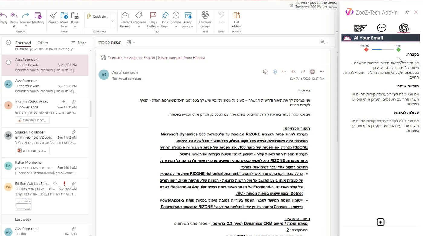Collapse the ribbon with the chevron
The height and width of the screenshot is (236, 423).
(337, 31)
